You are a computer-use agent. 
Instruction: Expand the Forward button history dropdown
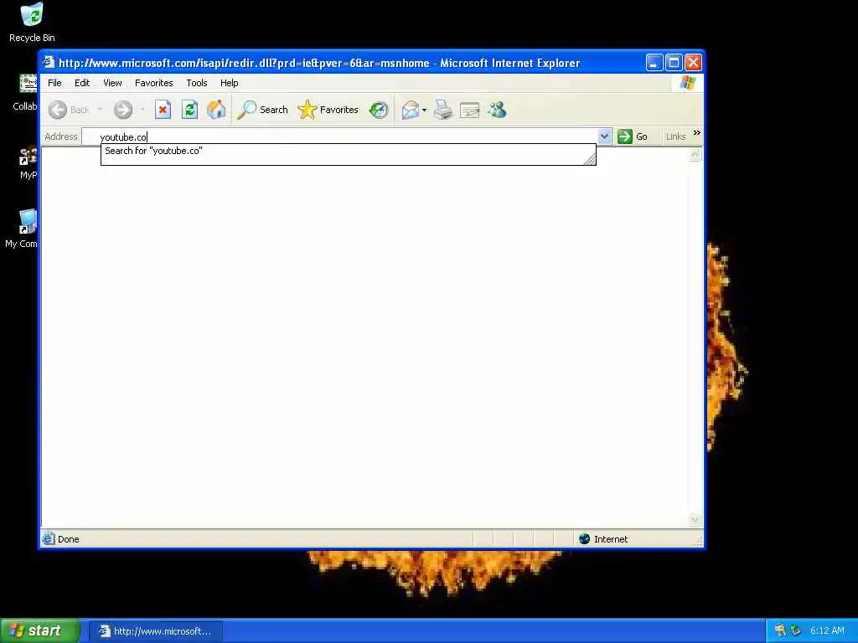click(x=142, y=110)
